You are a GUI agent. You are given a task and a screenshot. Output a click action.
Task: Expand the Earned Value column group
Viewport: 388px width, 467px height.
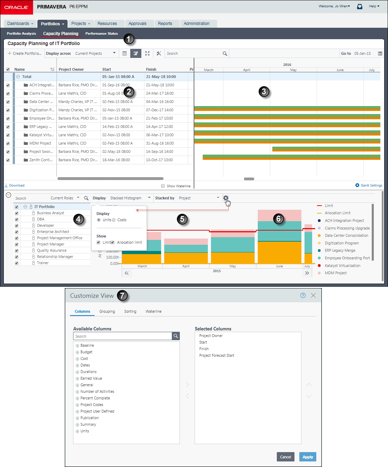(x=77, y=379)
